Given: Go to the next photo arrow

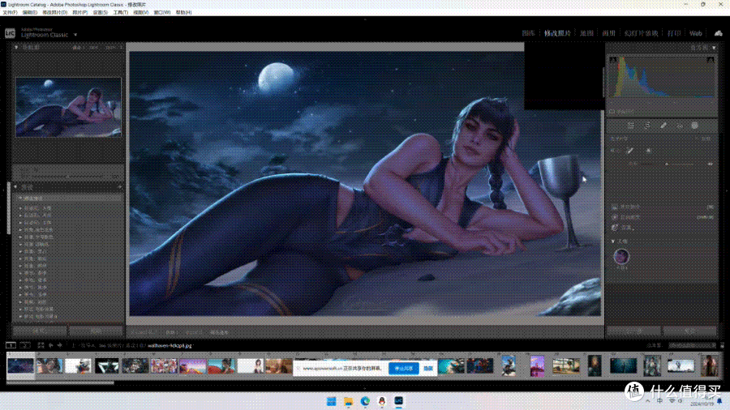Looking at the screenshot, I should (59, 345).
